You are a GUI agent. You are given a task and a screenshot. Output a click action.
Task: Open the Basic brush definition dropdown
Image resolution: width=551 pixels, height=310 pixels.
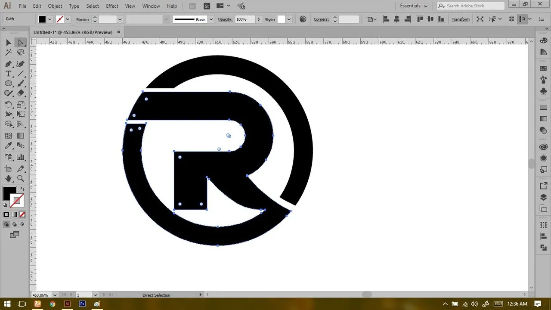[211, 19]
